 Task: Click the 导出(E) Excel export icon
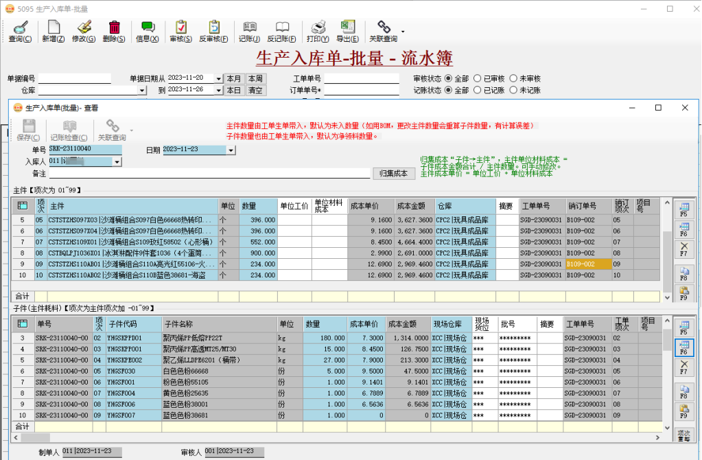point(348,32)
